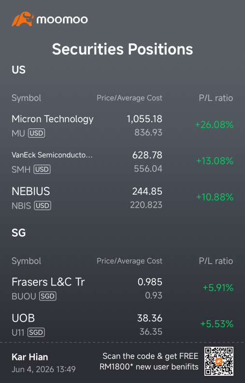Click the US section heading
The height and width of the screenshot is (383, 245).
(x=18, y=70)
